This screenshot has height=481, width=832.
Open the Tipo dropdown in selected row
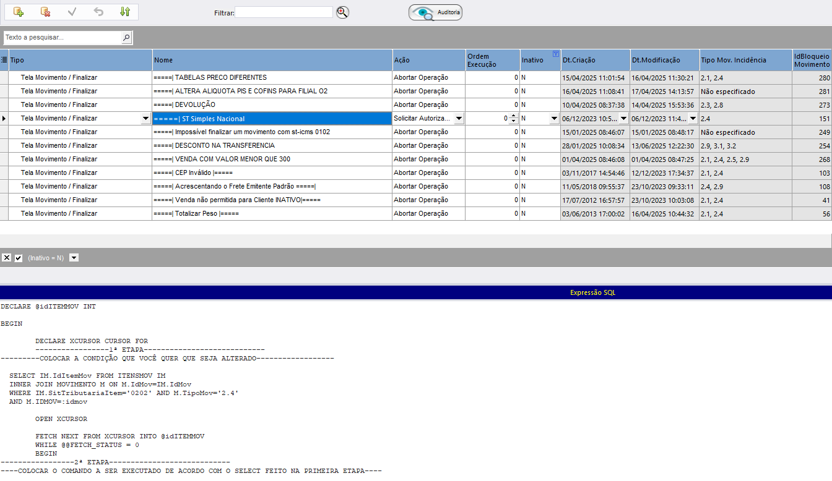145,118
